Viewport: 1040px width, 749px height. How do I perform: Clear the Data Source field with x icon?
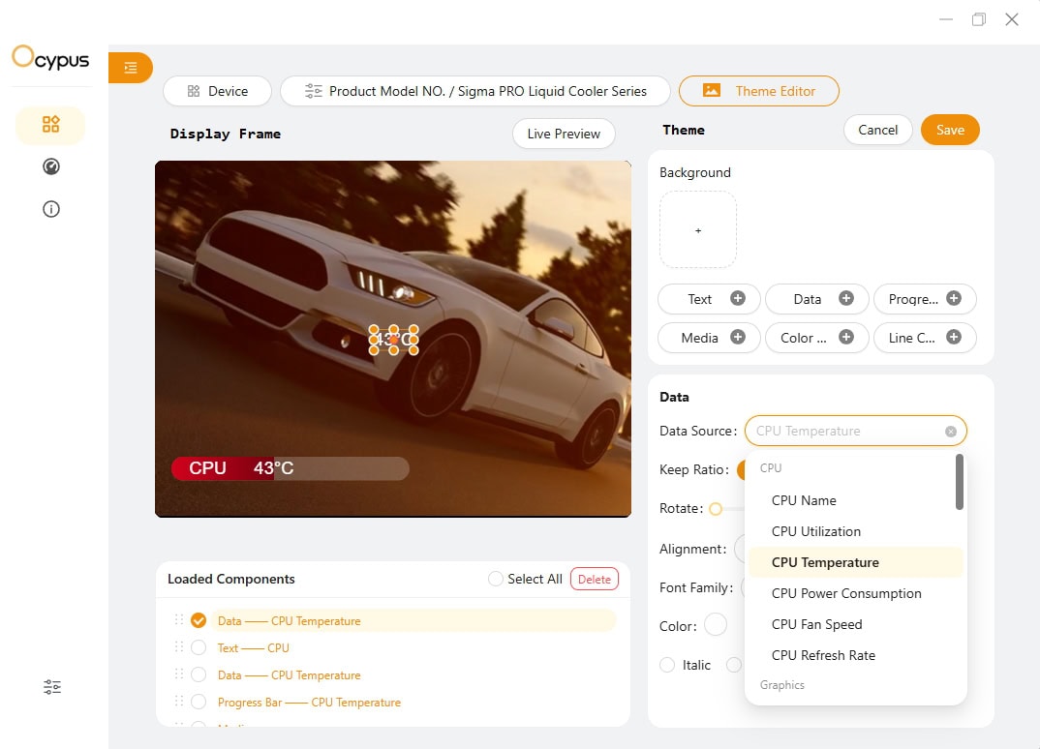951,432
